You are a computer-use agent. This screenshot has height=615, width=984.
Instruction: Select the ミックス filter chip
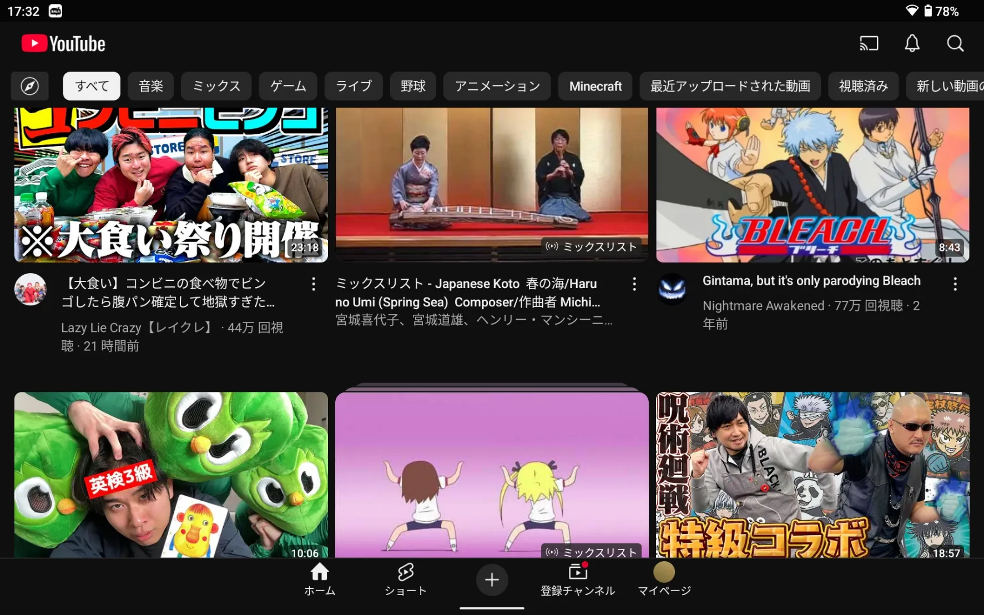(216, 86)
